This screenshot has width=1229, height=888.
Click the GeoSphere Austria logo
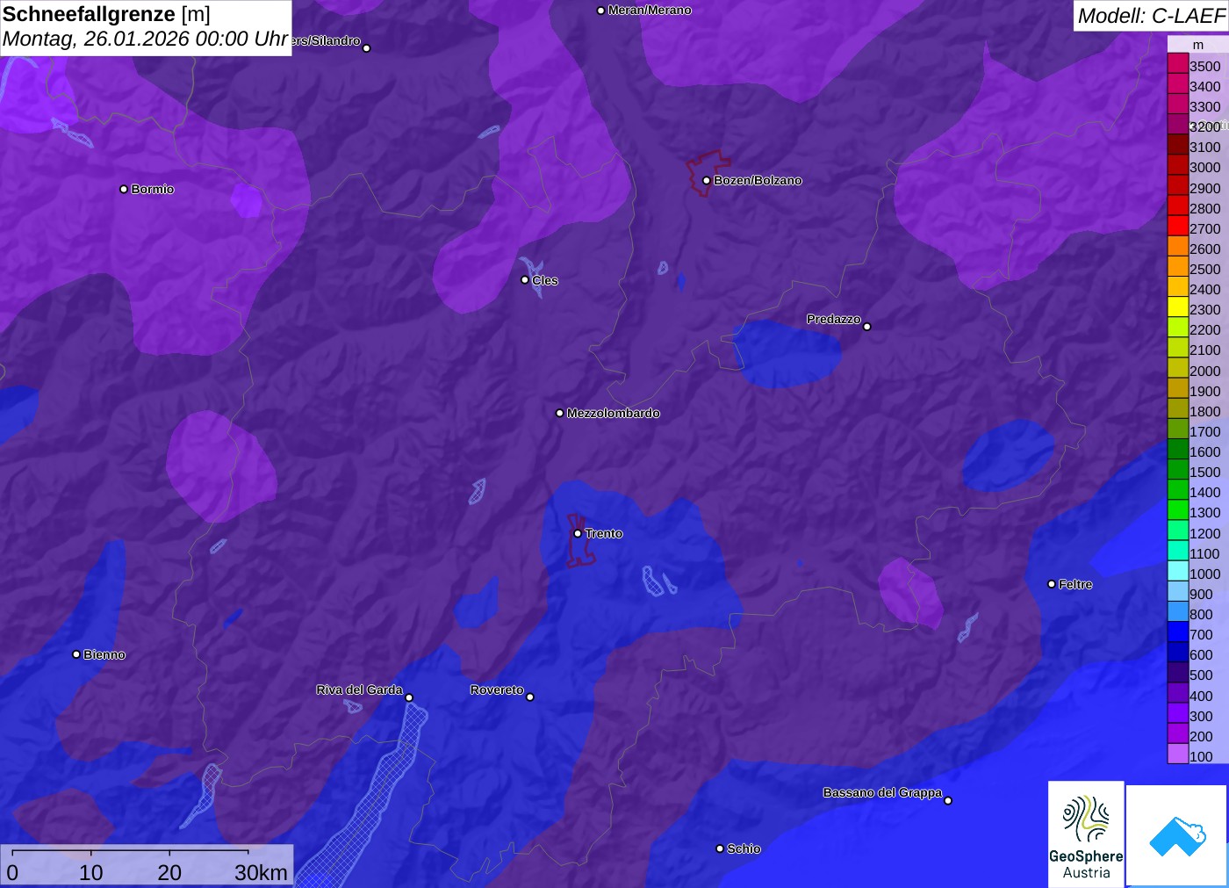(1086, 834)
